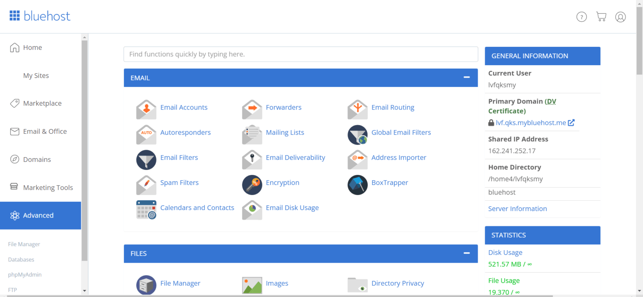
Task: Click the function search field
Action: tap(301, 54)
